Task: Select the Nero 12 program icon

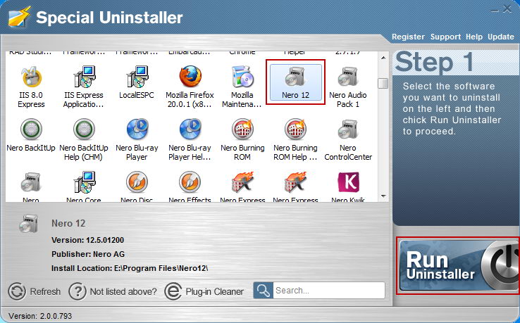Action: (295, 82)
